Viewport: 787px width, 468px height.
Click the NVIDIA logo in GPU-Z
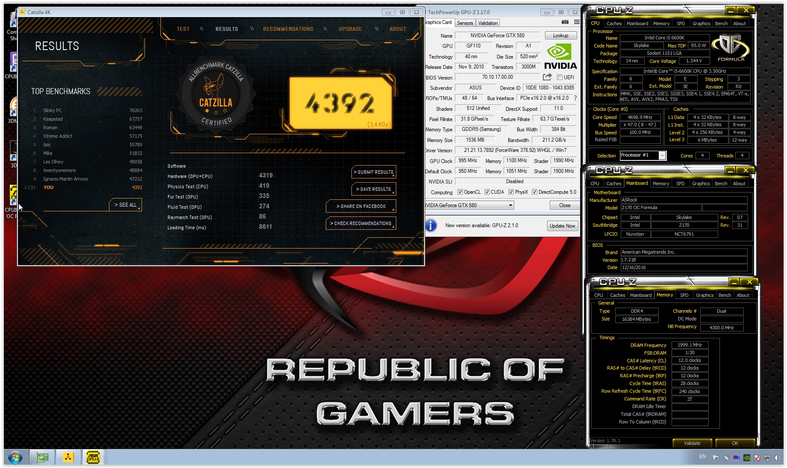[x=560, y=57]
